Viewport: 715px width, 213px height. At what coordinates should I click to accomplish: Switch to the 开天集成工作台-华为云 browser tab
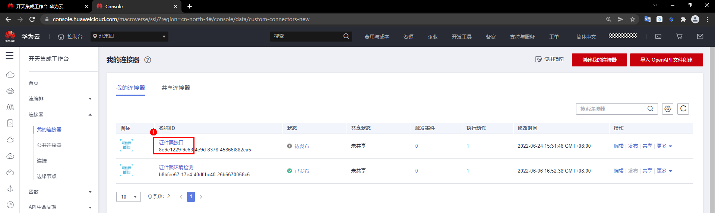pos(39,6)
